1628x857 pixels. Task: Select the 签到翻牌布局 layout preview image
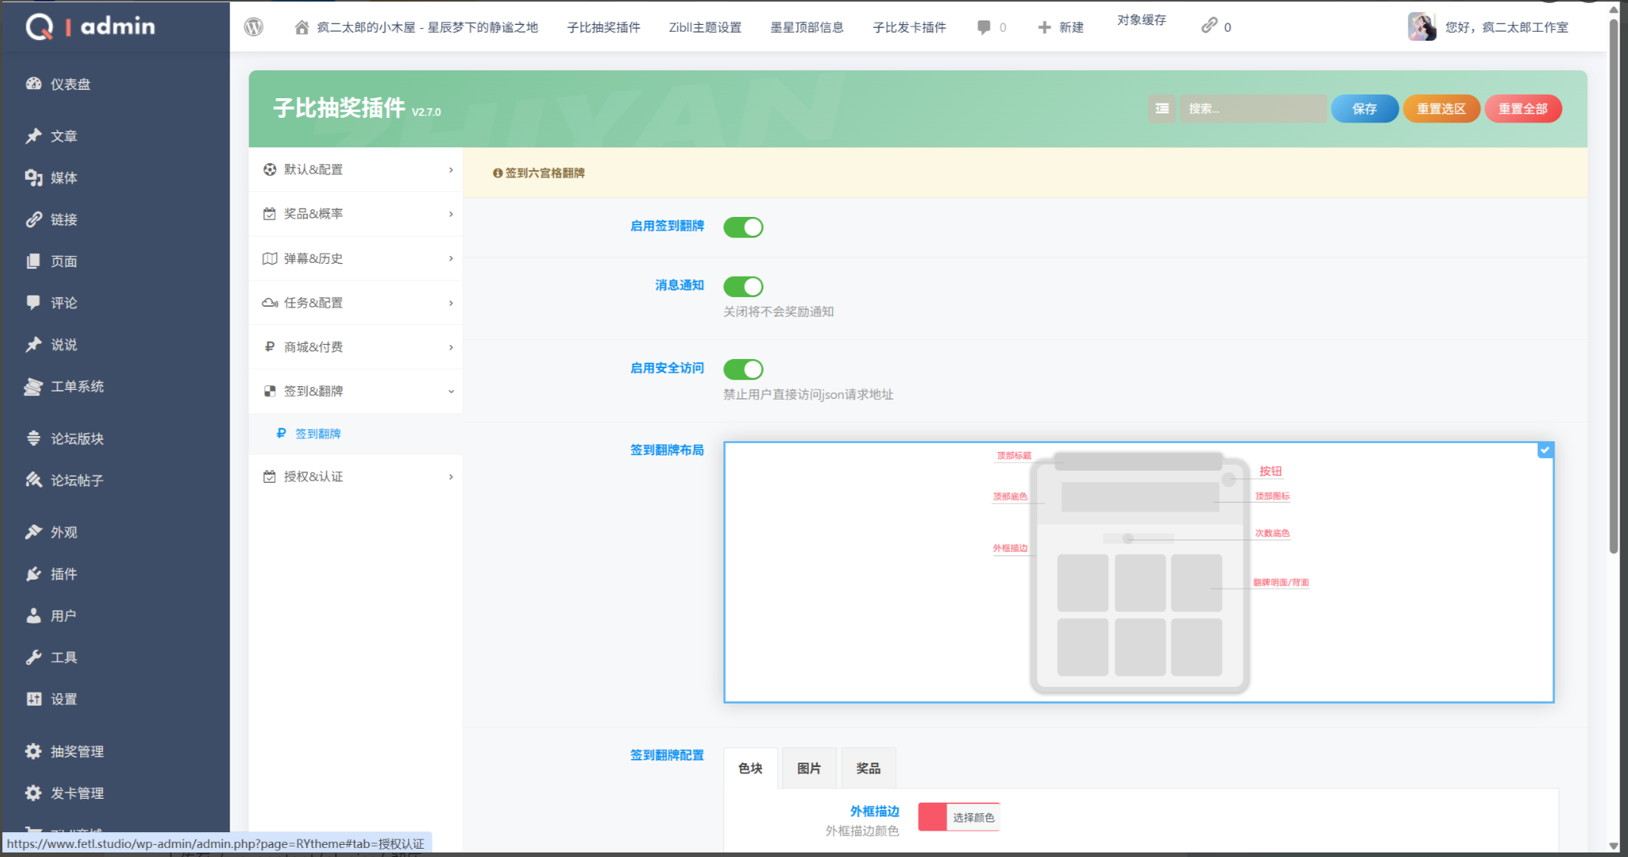(1139, 572)
